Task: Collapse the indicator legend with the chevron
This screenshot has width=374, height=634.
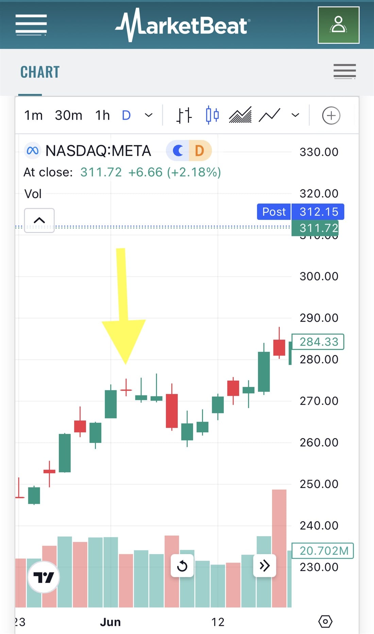Action: click(39, 220)
